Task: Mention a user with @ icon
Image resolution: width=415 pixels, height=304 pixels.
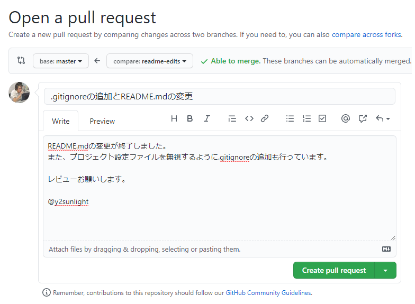Action: [x=346, y=119]
